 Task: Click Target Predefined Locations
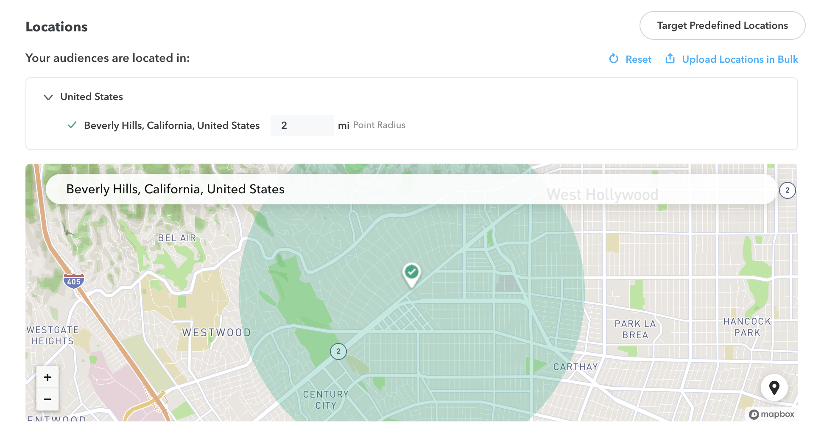(x=722, y=25)
